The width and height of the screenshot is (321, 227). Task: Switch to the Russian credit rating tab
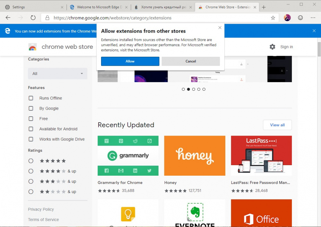pyautogui.click(x=163, y=7)
